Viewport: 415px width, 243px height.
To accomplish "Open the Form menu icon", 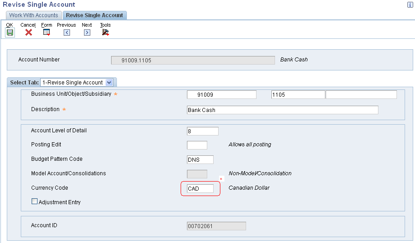I will point(47,32).
